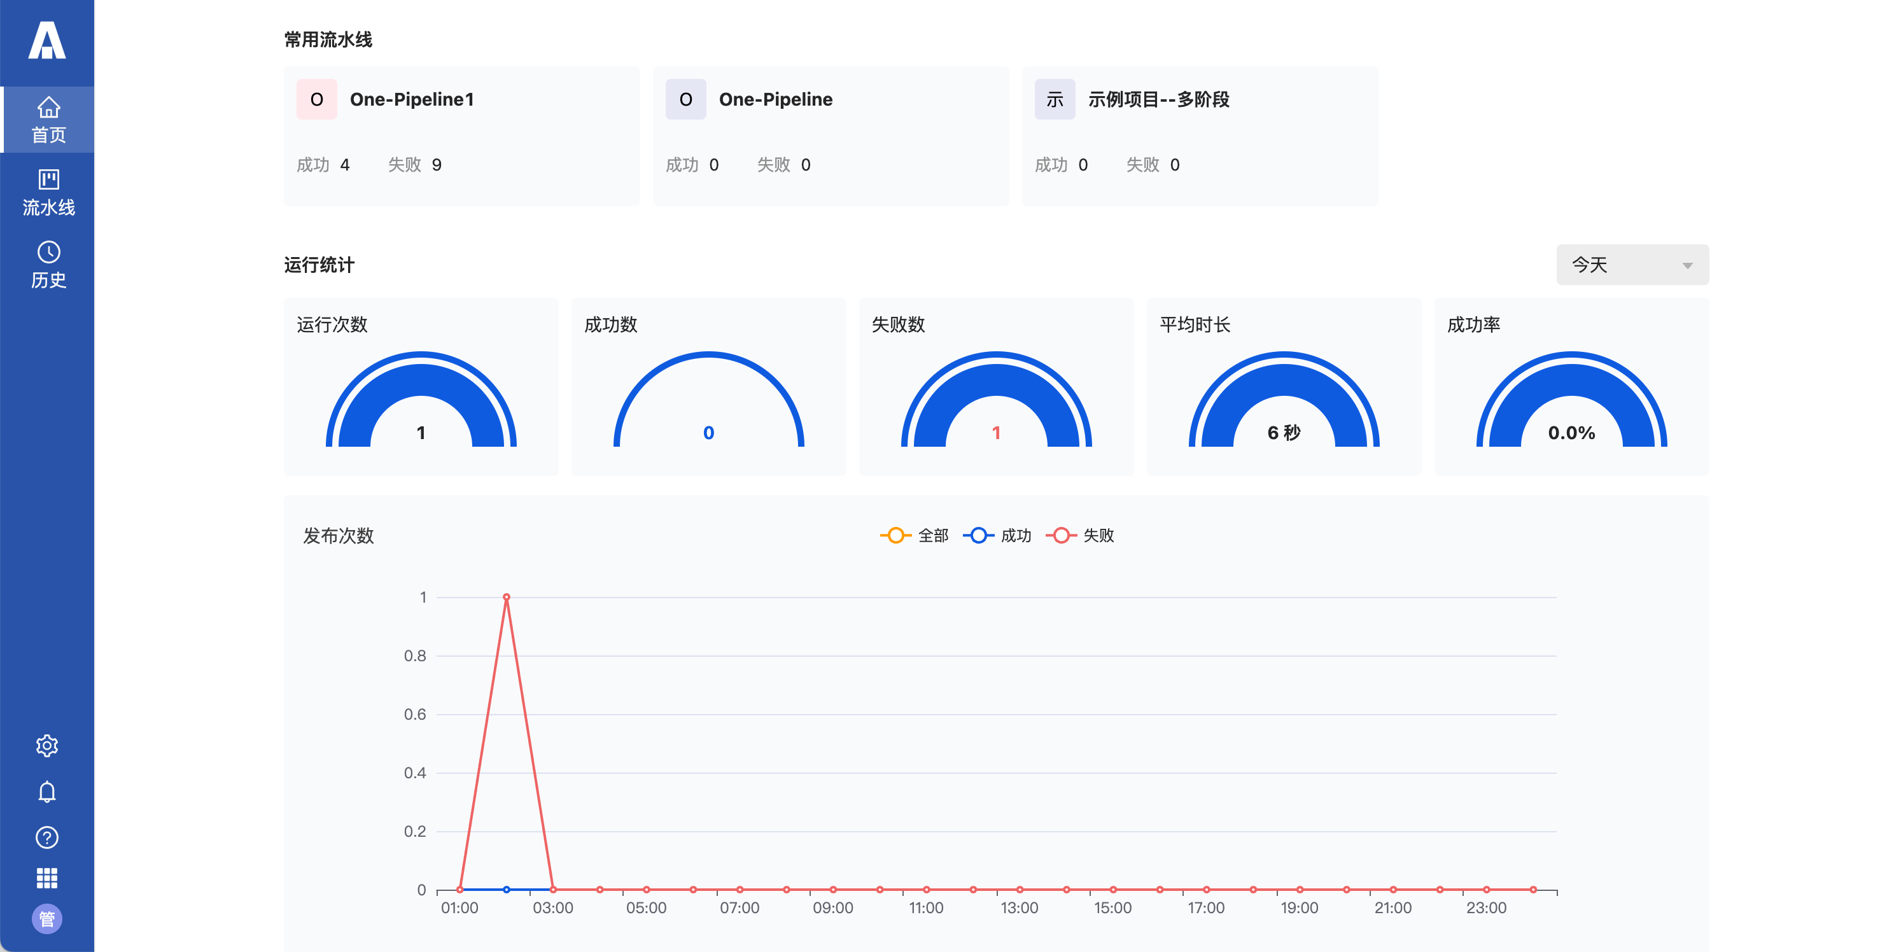Open settings via the gear icon
The width and height of the screenshot is (1894, 952).
pos(47,745)
